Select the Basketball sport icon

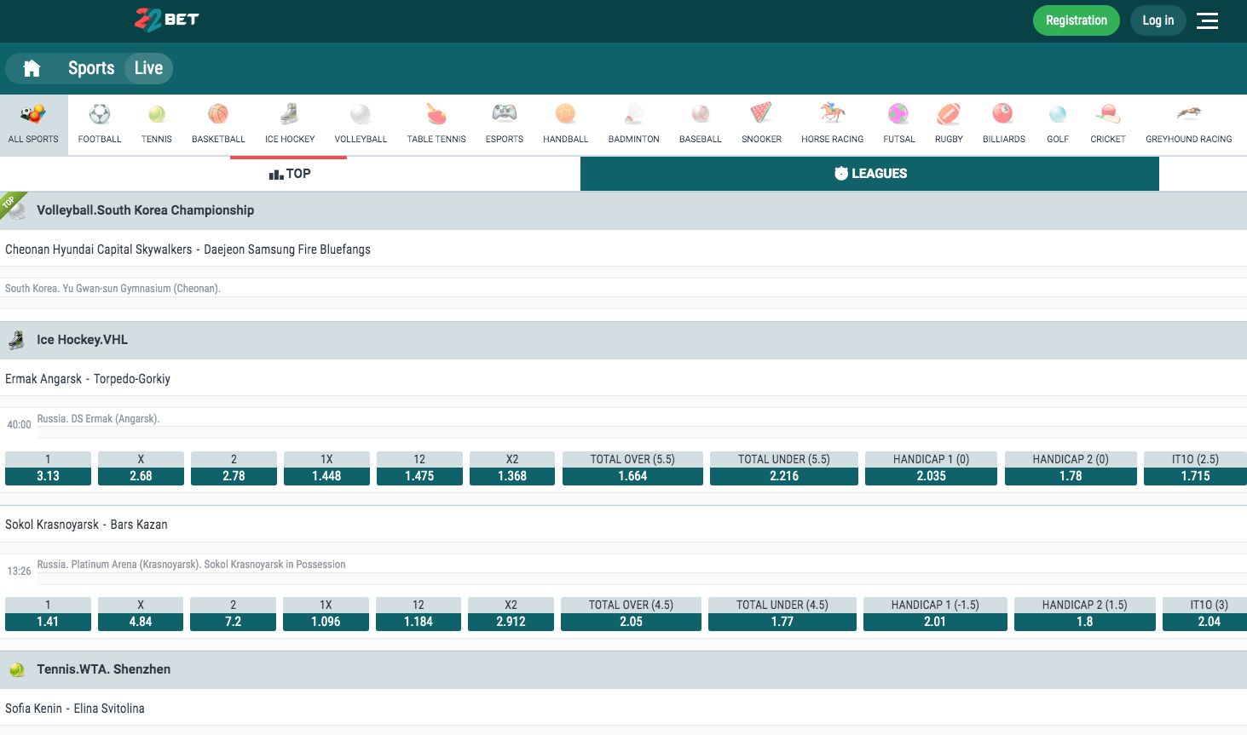(x=218, y=114)
